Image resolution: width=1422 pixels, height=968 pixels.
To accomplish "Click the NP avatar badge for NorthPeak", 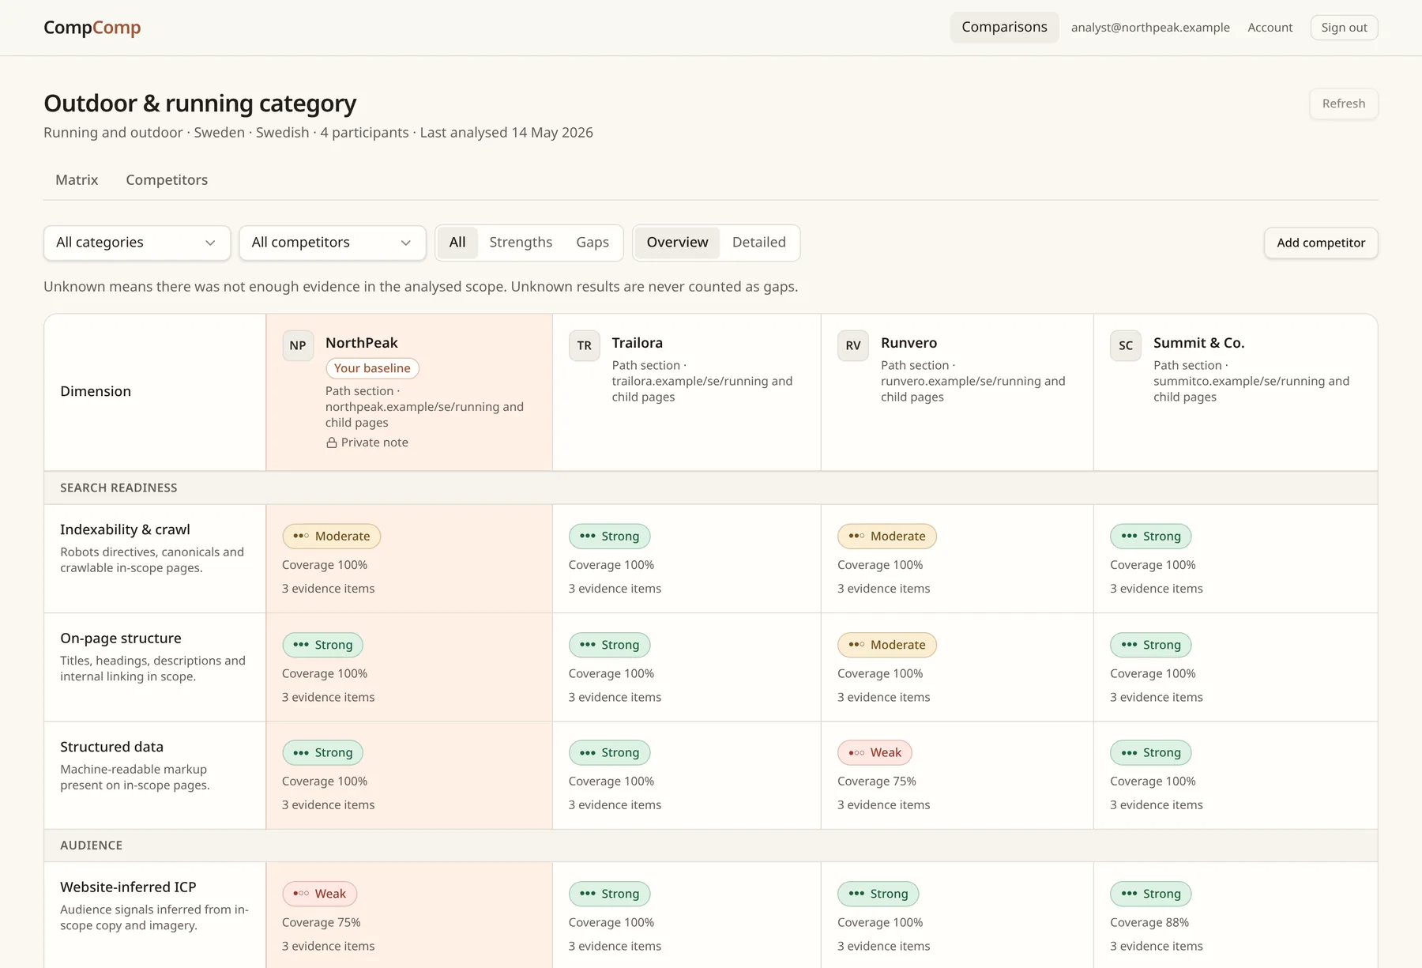I will [298, 345].
